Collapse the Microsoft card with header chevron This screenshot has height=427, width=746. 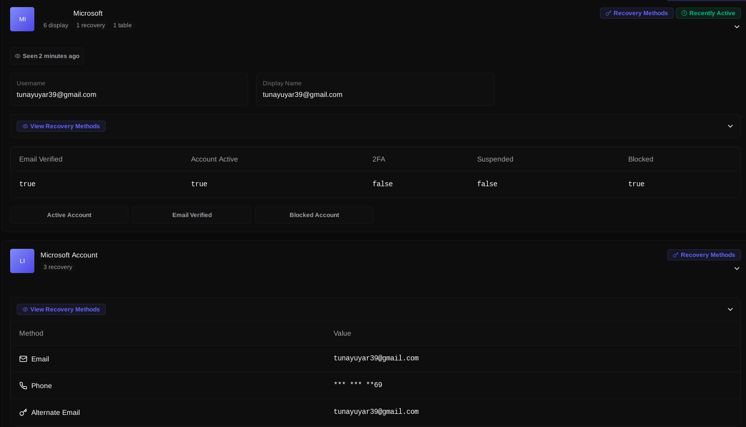point(737,27)
